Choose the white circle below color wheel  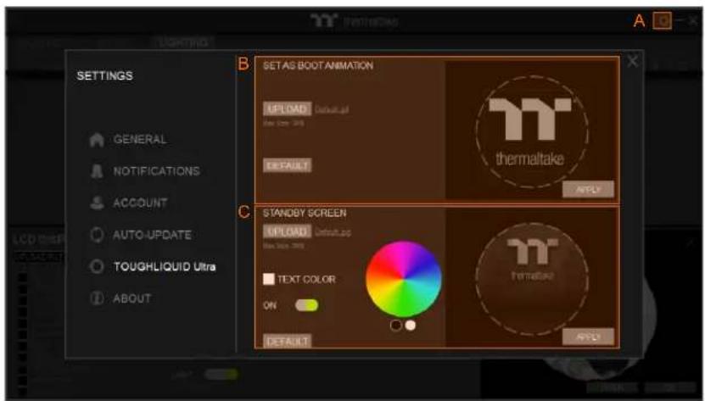click(410, 325)
